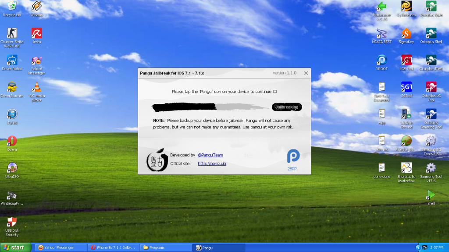Select the USB Disk Security icon

pyautogui.click(x=12, y=222)
